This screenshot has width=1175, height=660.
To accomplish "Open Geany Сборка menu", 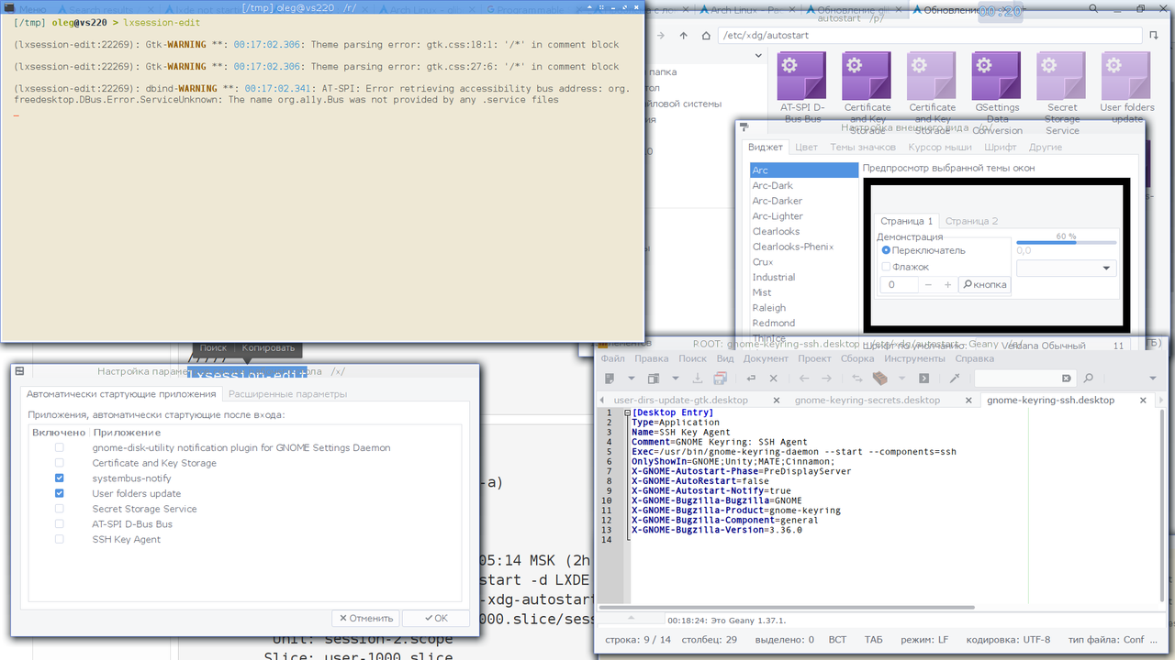I will point(857,358).
